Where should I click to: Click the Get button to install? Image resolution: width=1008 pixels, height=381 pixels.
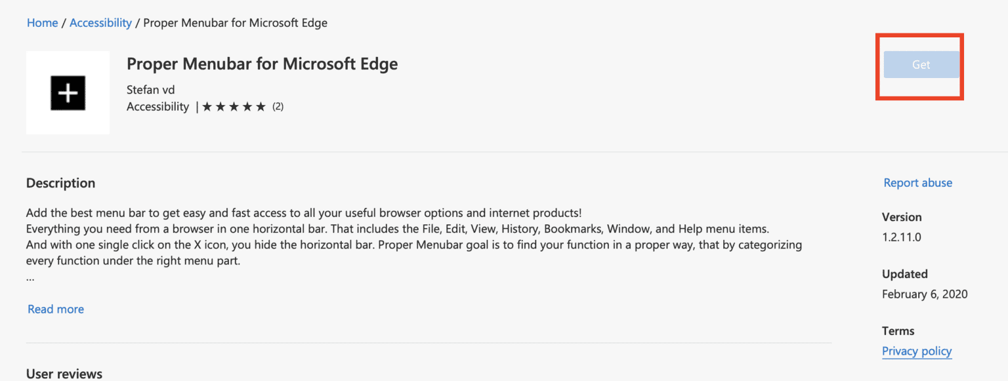920,65
